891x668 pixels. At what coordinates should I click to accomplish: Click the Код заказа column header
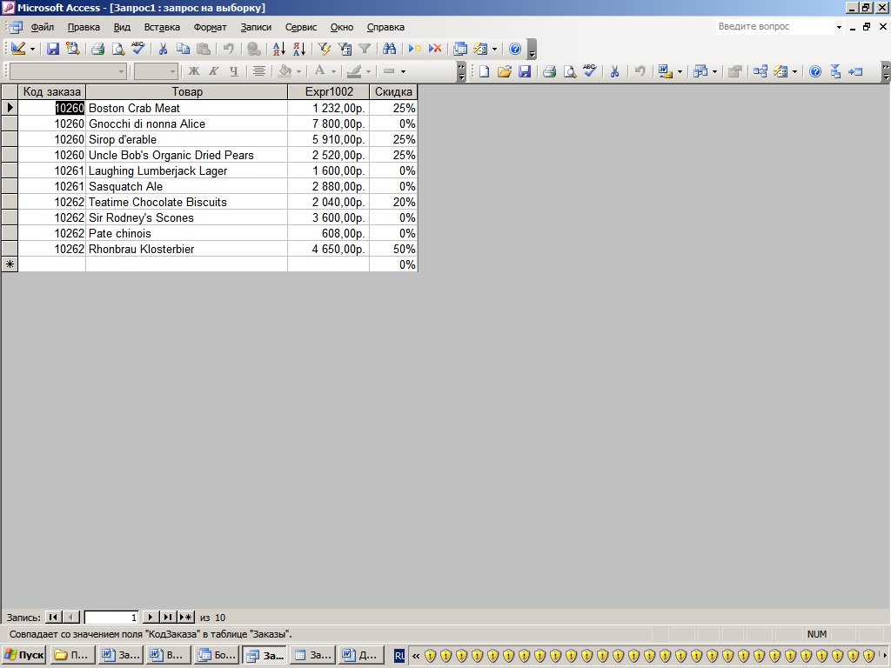51,91
